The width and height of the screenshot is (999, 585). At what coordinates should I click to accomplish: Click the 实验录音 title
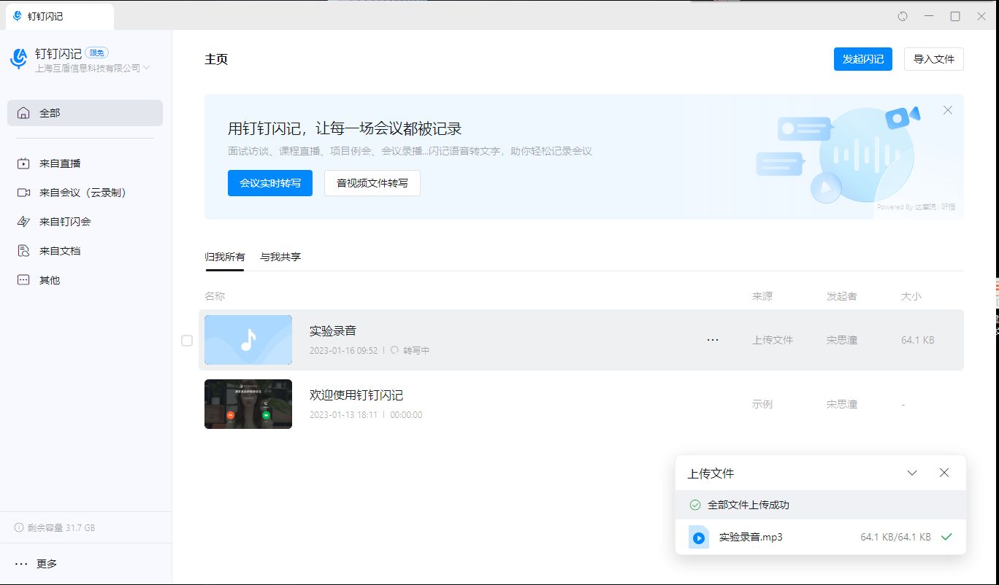click(333, 330)
